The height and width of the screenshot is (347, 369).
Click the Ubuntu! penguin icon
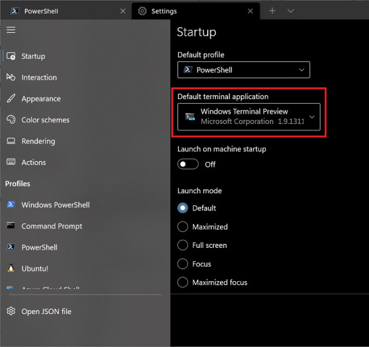pos(10,269)
